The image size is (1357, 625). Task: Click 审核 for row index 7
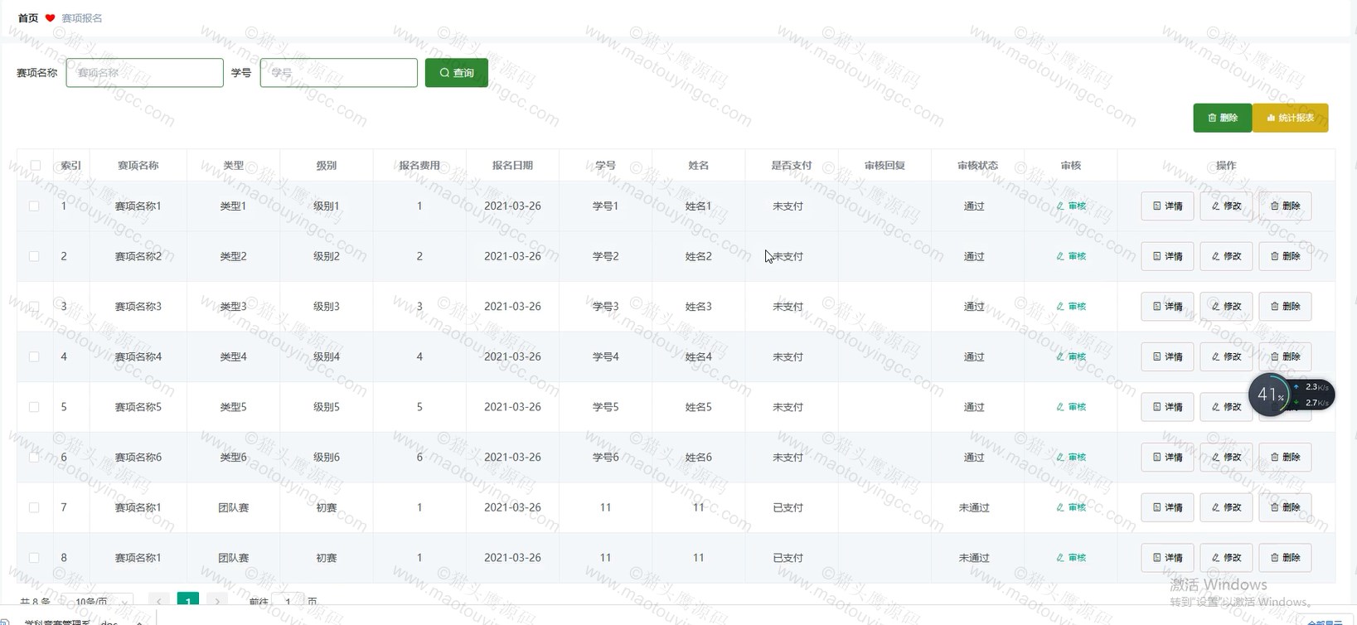click(1071, 507)
